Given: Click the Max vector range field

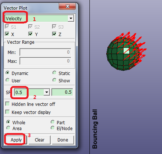Looking at the screenshot, I should [45, 61].
